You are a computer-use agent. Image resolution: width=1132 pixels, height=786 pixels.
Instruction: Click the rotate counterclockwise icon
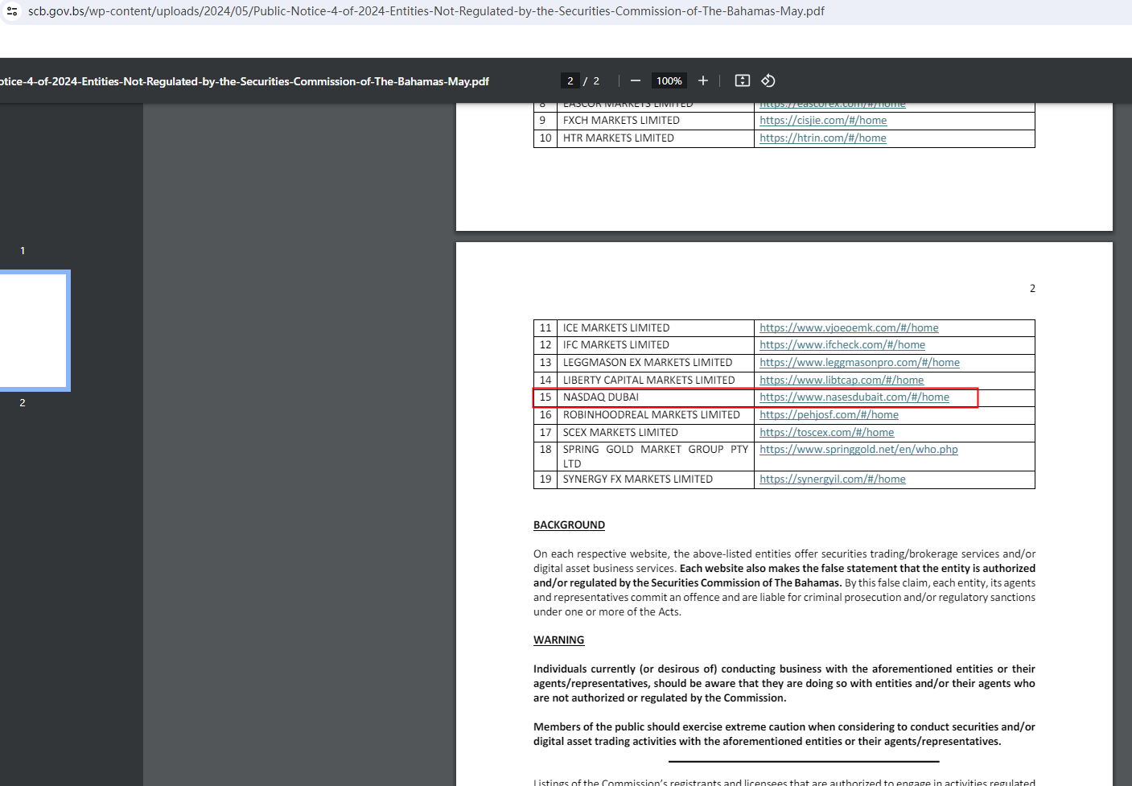pos(768,80)
